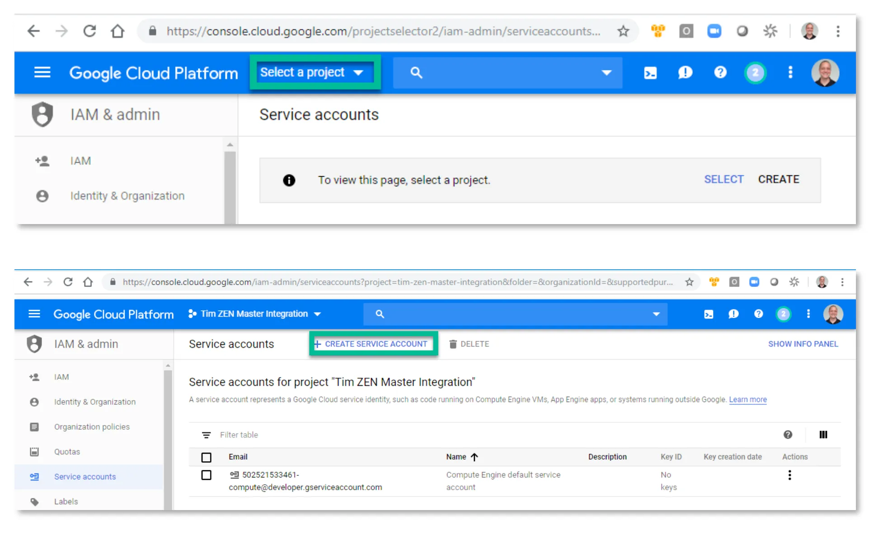This screenshot has height=534, width=874.
Task: Open the help question mark in top window
Action: coord(720,72)
